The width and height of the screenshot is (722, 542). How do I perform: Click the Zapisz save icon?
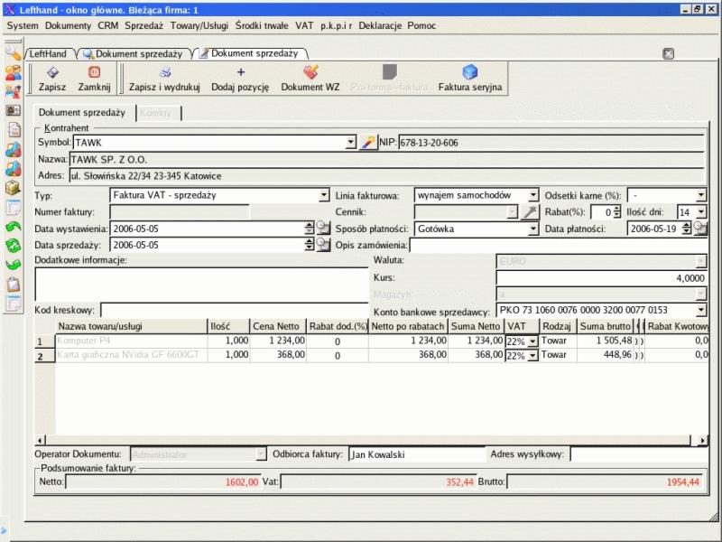52,73
